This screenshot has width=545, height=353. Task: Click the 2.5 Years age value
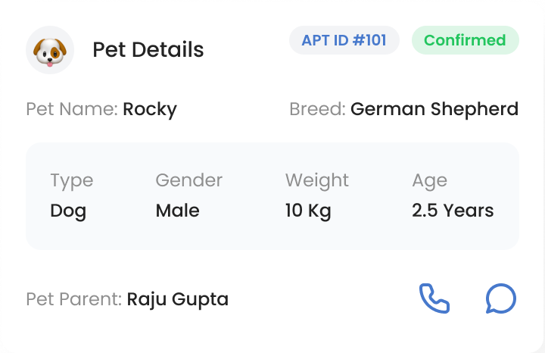pyautogui.click(x=453, y=211)
